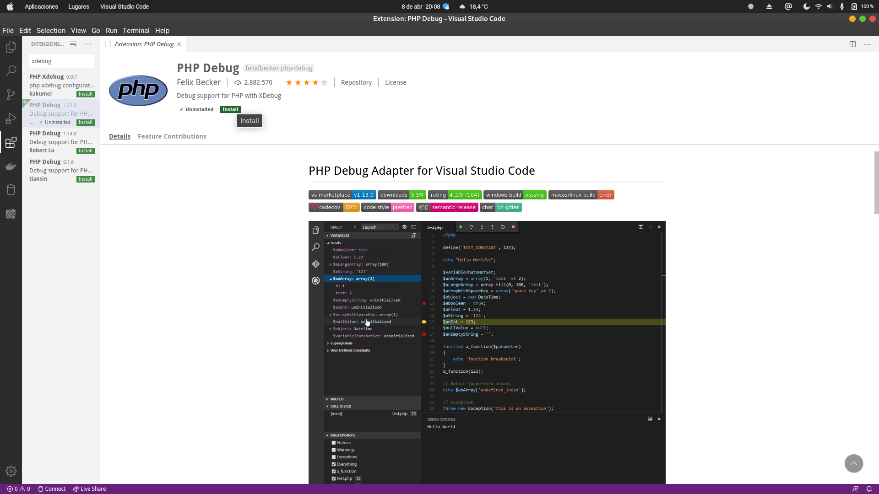Open the View menu
Screen dimensions: 879x494
(x=78, y=31)
